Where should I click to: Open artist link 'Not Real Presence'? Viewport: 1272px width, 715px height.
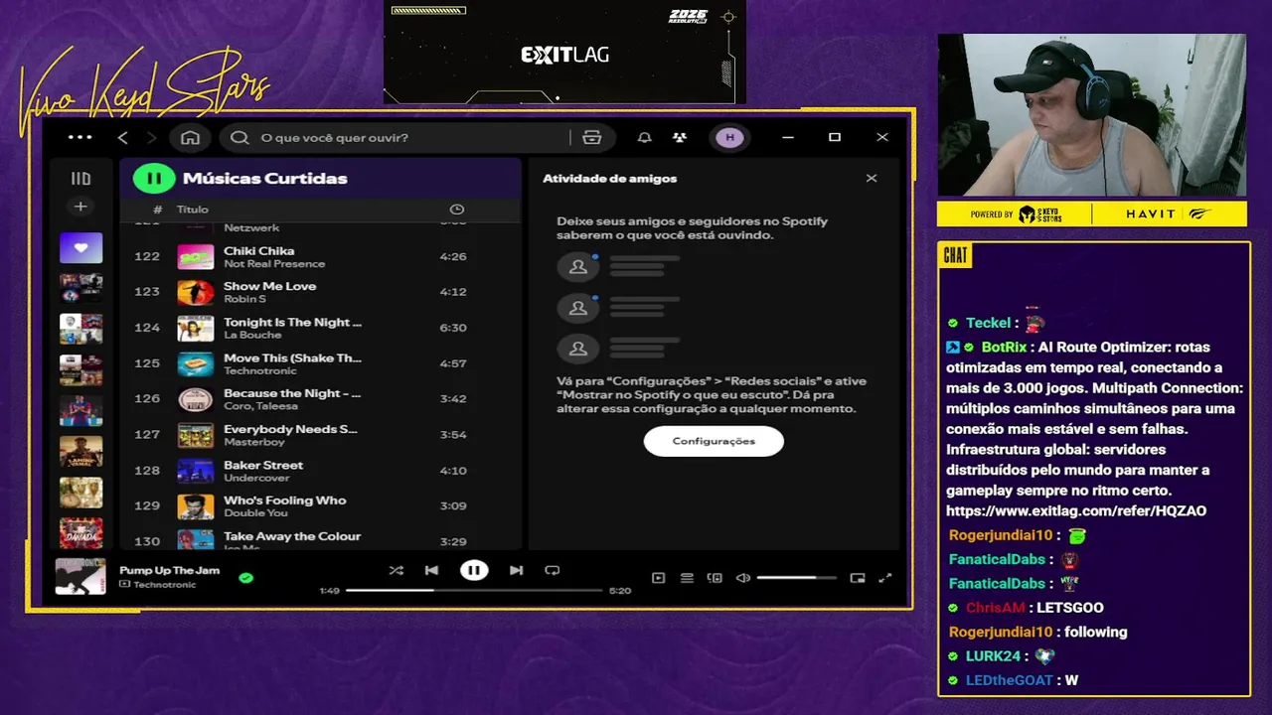click(274, 264)
